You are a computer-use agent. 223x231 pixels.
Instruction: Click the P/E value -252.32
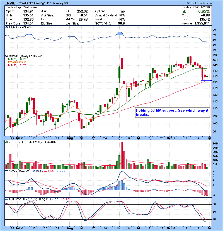pyautogui.click(x=82, y=11)
